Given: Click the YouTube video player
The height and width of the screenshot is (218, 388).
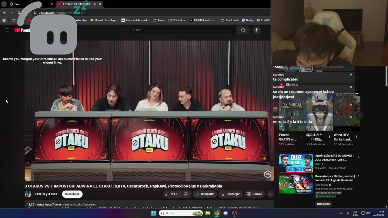Looking at the screenshot, I should click(x=149, y=111).
